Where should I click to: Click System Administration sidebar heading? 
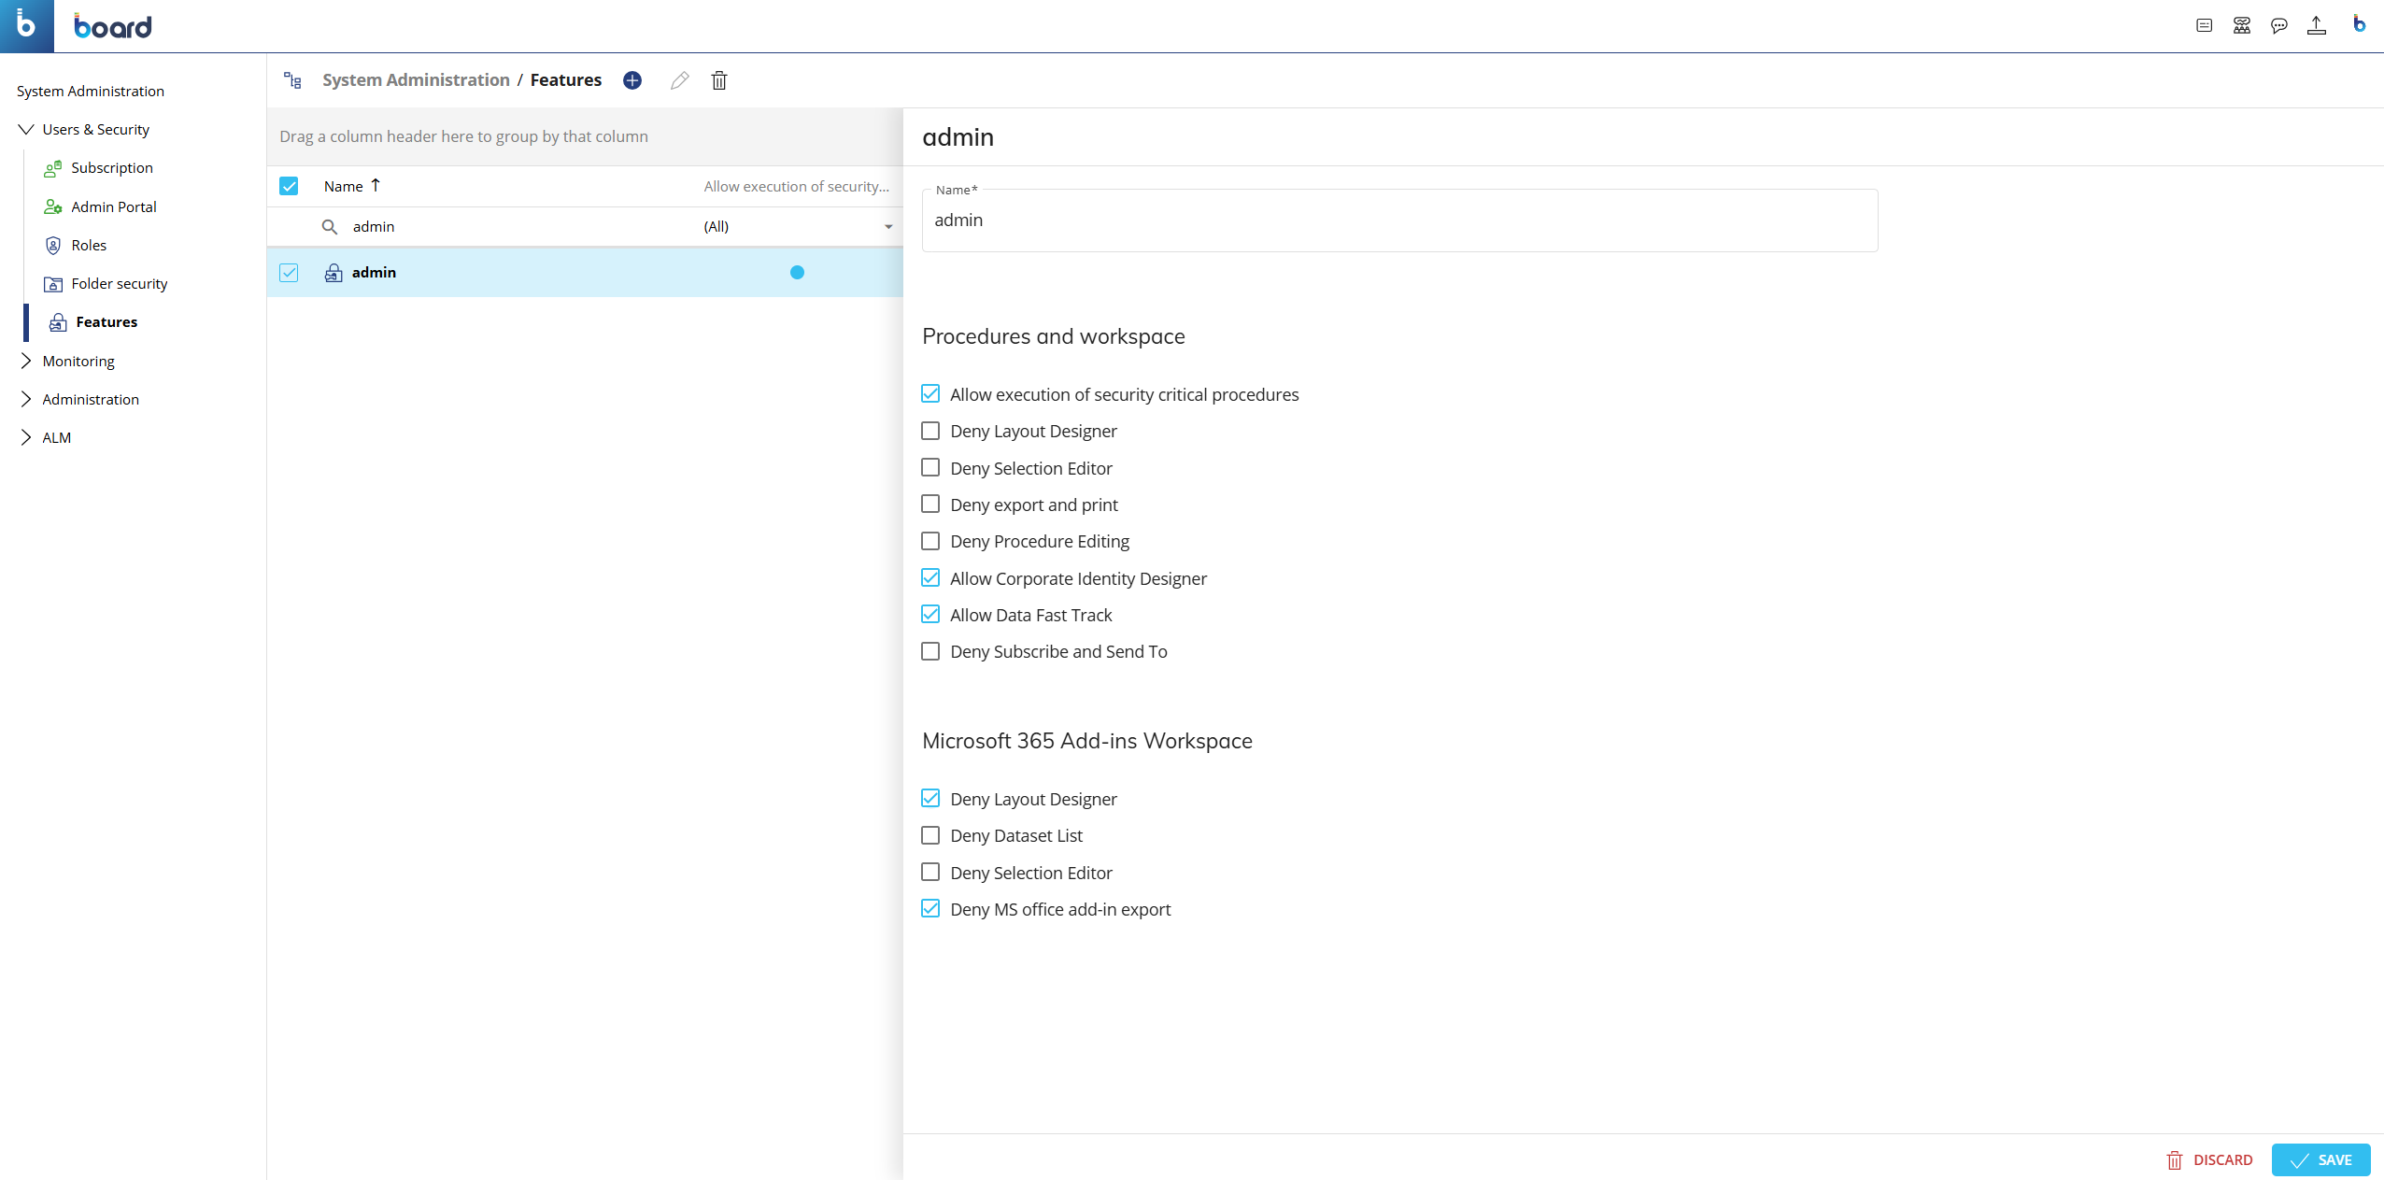[91, 92]
